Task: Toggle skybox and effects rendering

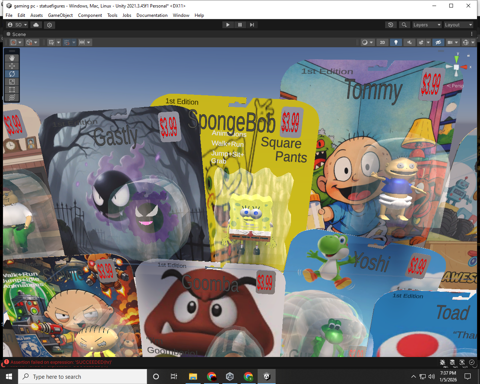Action: click(421, 42)
